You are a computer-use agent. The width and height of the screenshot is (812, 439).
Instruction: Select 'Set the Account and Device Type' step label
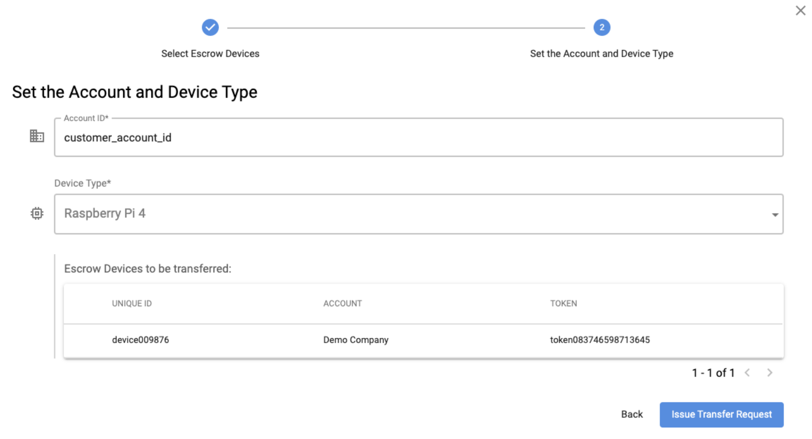[x=601, y=53]
